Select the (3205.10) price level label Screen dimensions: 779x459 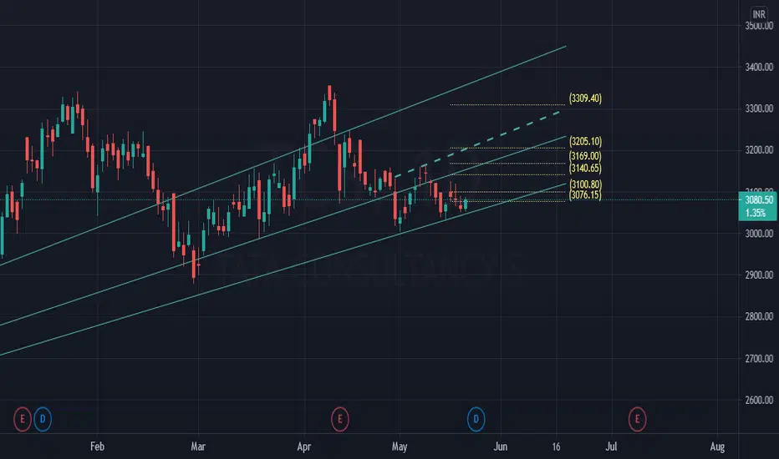[x=585, y=141]
